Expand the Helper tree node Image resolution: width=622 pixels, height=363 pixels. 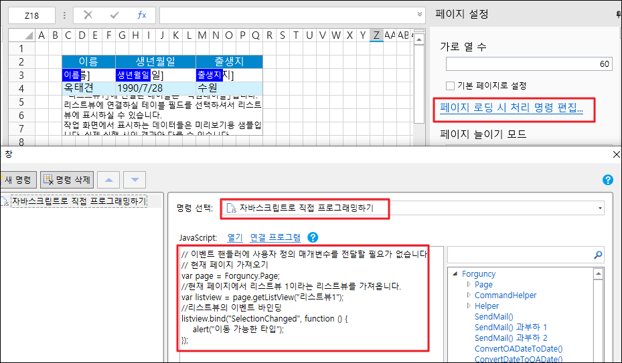pyautogui.click(x=469, y=306)
